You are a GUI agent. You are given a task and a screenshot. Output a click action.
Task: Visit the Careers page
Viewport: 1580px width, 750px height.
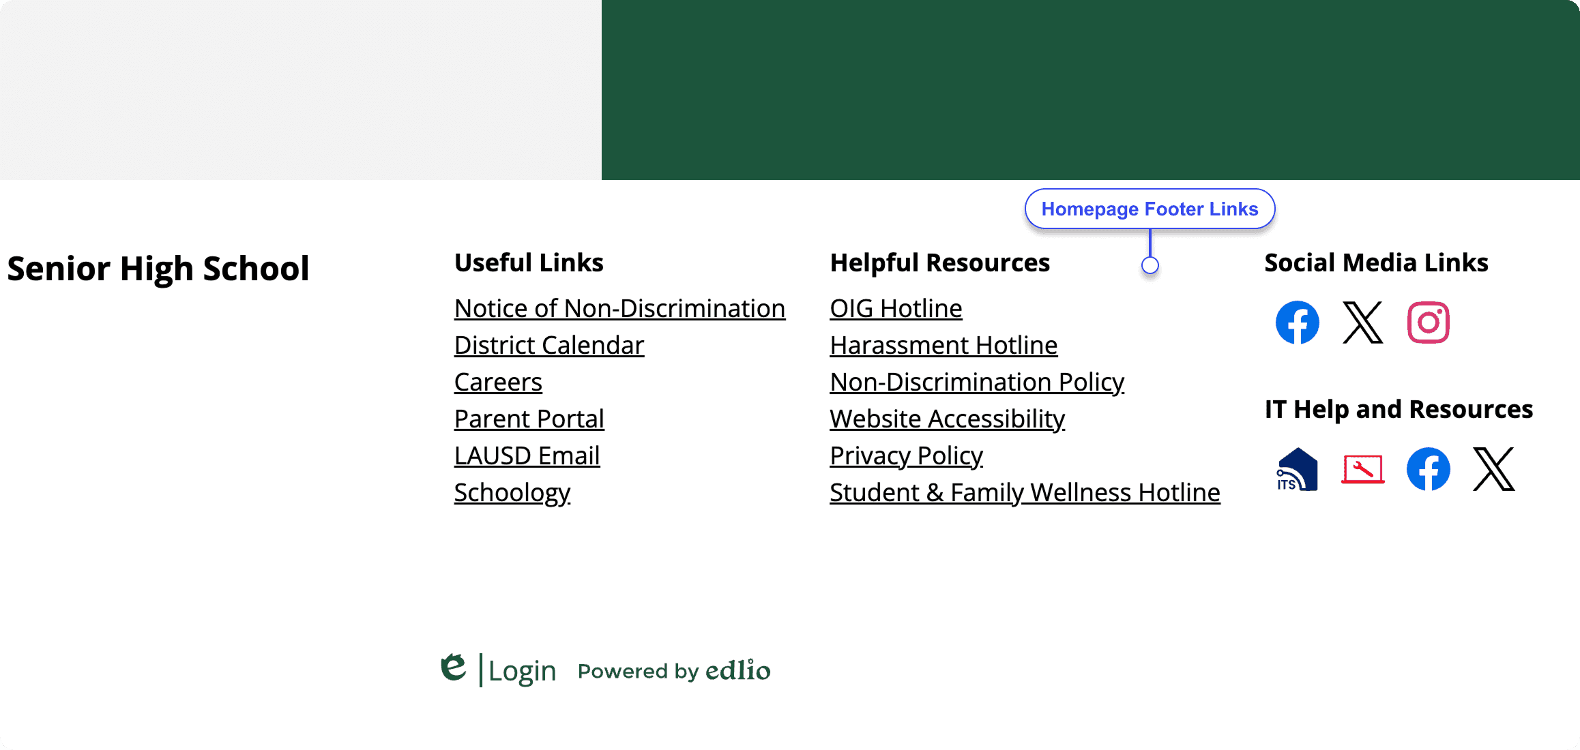point(497,382)
